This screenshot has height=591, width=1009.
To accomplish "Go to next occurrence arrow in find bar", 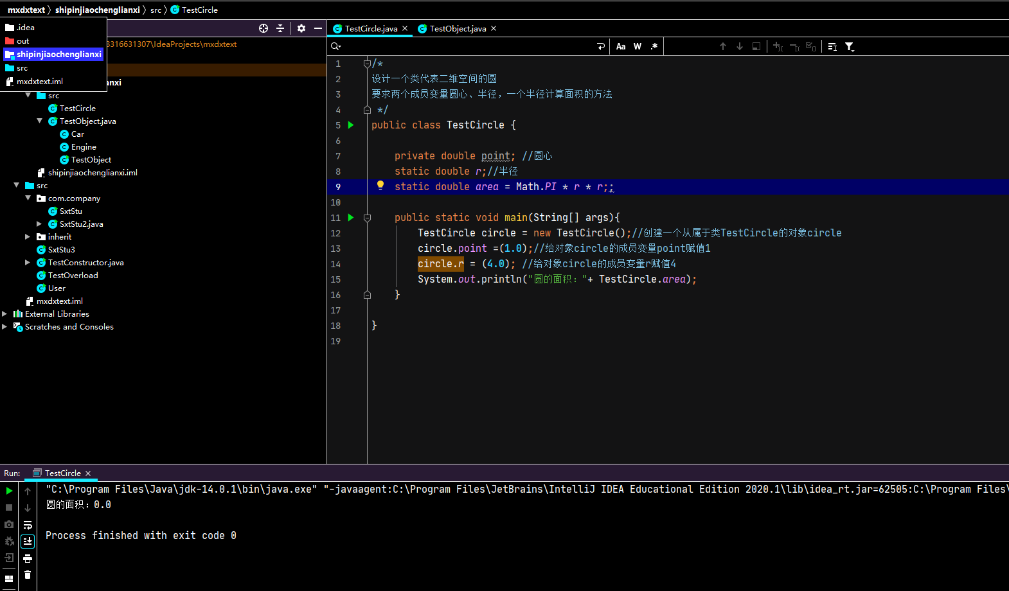I will (740, 46).
